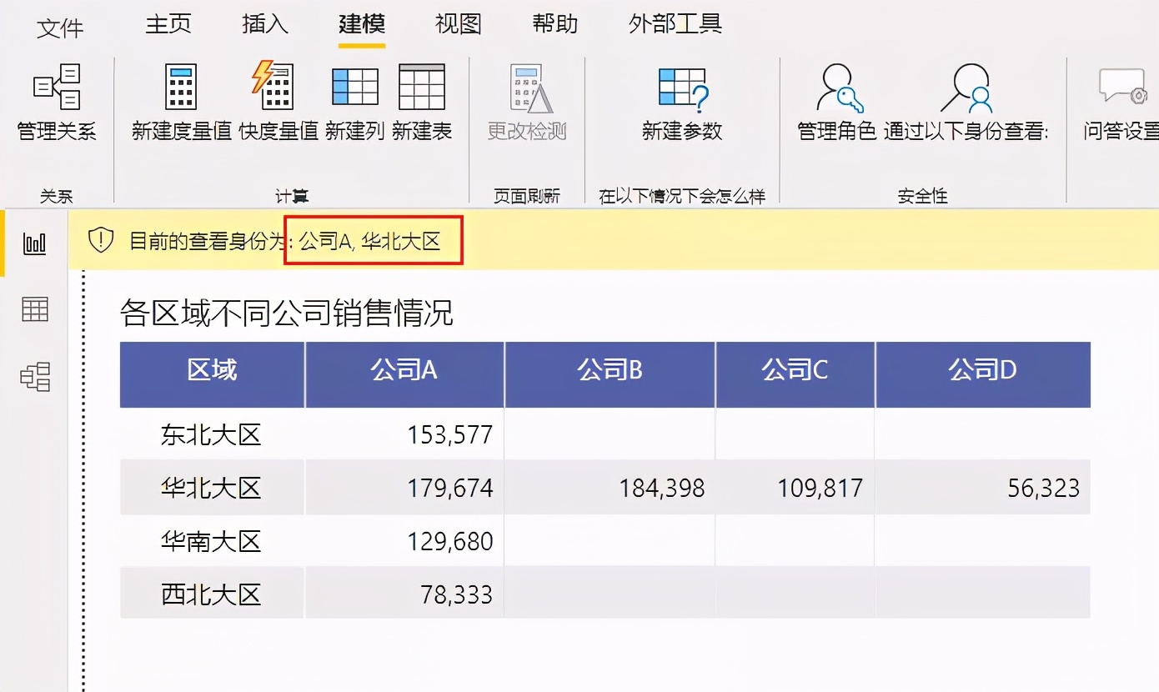
Task: Click the Change Detection (更改检测) icon
Action: tap(531, 88)
